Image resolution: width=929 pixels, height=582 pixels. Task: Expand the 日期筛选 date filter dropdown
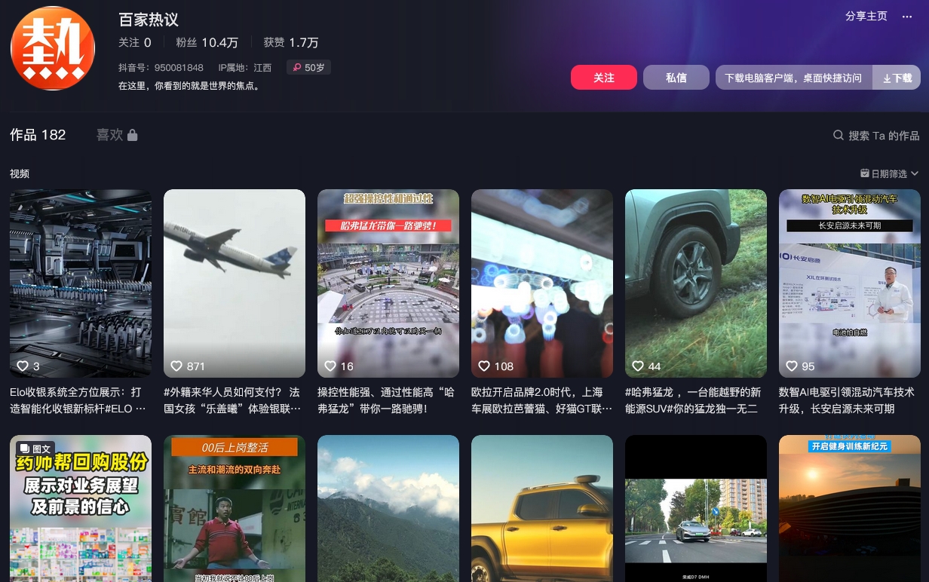click(890, 173)
